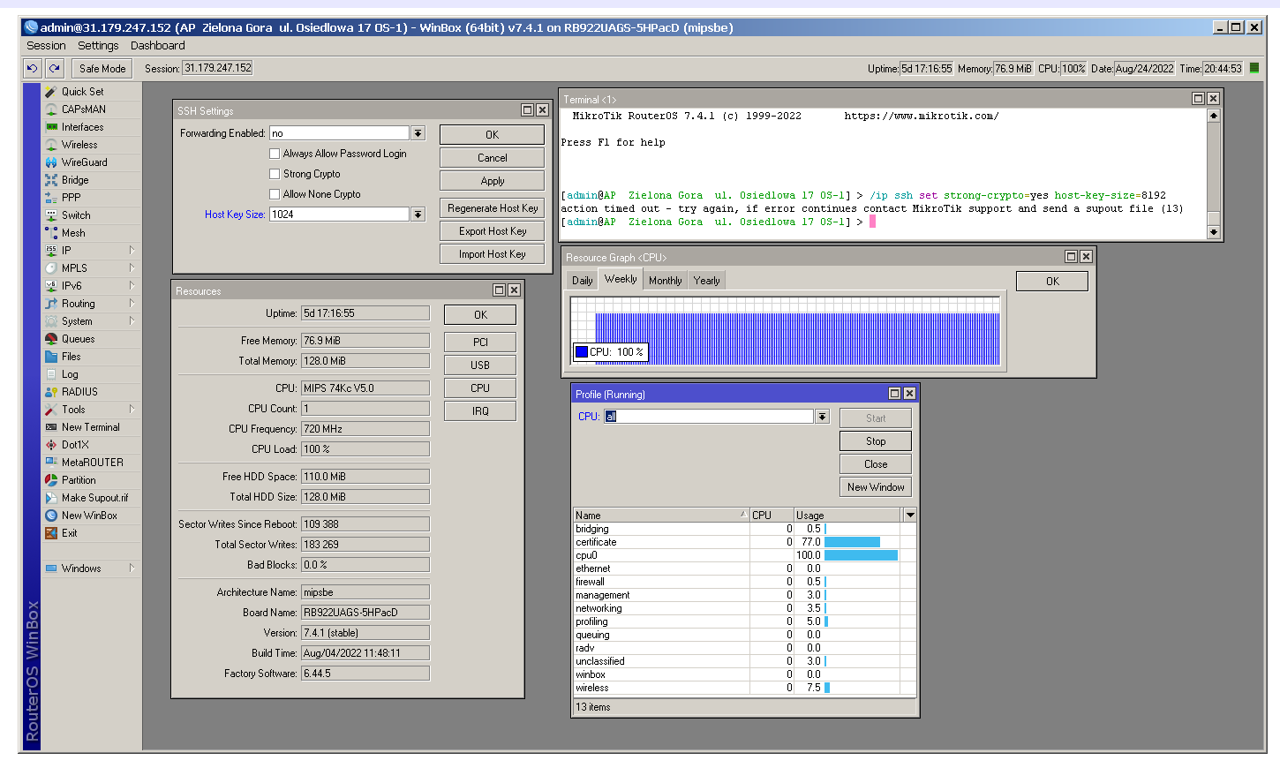The image size is (1280, 768).
Task: Switch to the Daily tab in Resource Graph
Action: click(583, 281)
